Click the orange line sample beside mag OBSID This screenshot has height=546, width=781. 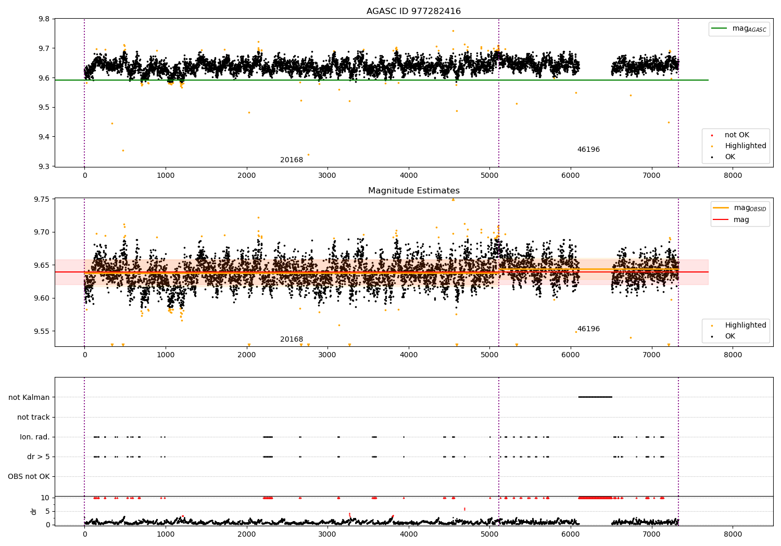[721, 208]
